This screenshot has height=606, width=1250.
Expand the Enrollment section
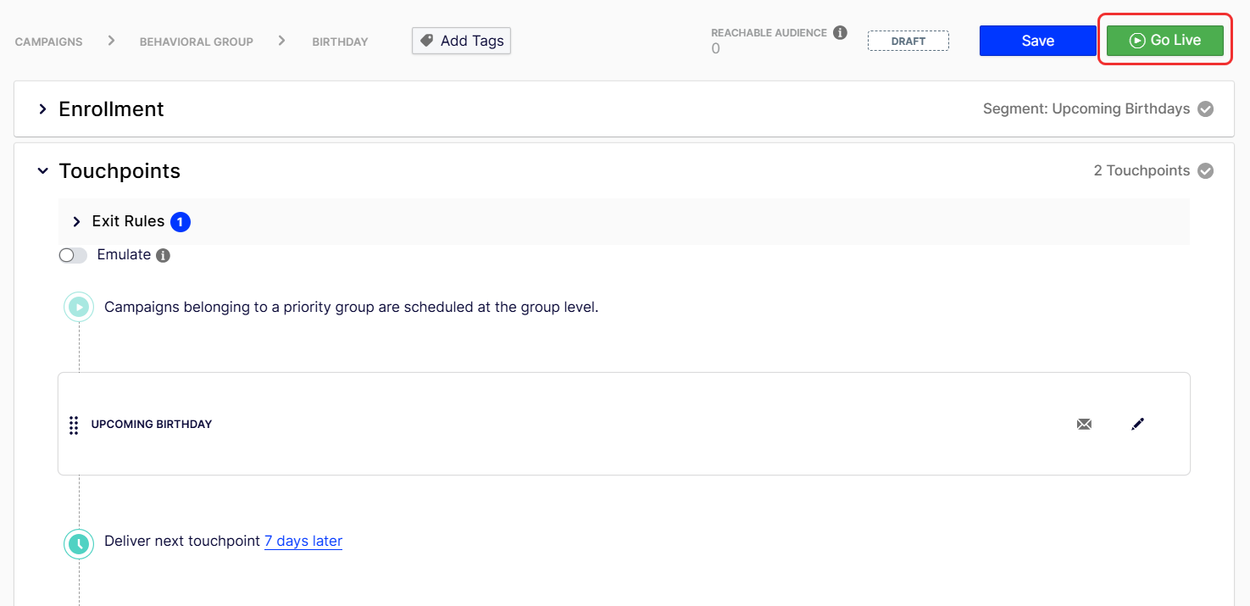pyautogui.click(x=42, y=109)
